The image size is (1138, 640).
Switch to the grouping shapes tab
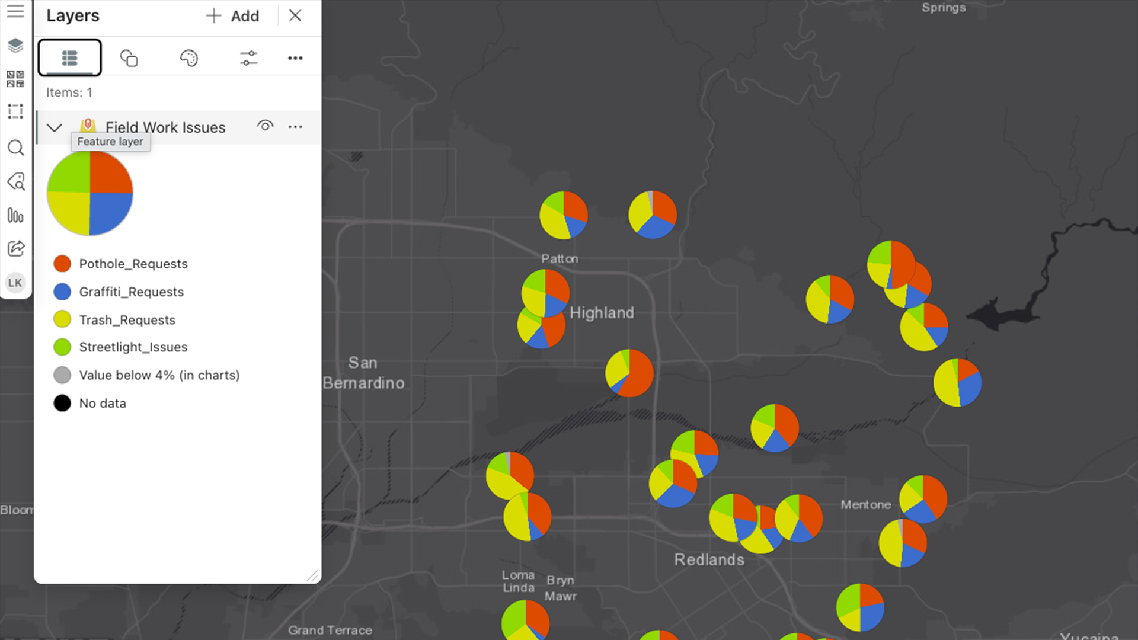point(129,58)
